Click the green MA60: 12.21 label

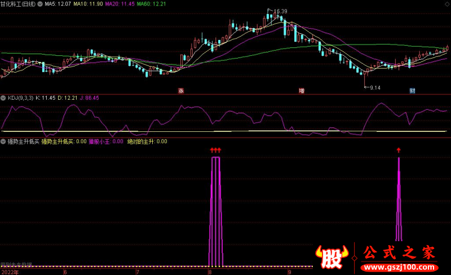tap(153, 3)
